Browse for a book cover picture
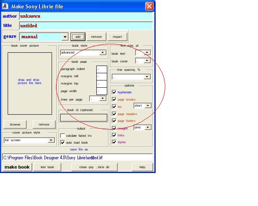 click(x=15, y=124)
